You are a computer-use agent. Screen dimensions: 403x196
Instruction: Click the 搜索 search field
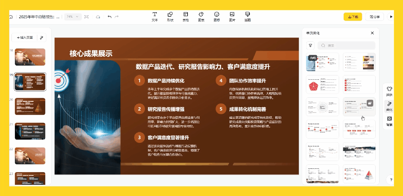click(347, 46)
